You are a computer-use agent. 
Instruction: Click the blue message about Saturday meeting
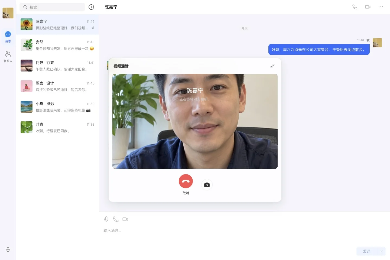(319, 50)
